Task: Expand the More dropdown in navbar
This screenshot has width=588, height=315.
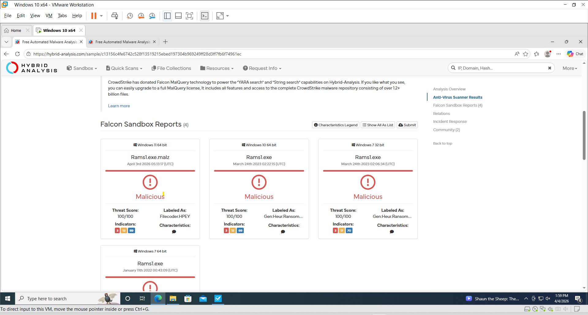Action: [570, 68]
